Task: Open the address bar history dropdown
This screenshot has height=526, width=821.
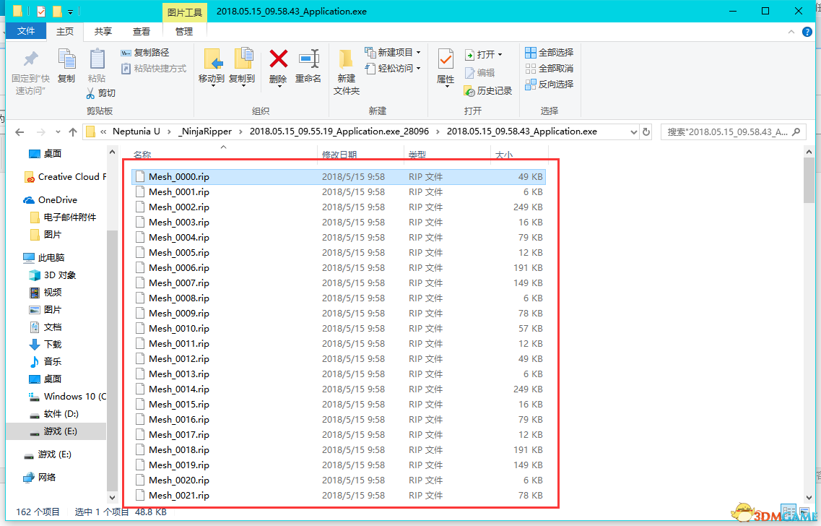Action: pyautogui.click(x=633, y=132)
